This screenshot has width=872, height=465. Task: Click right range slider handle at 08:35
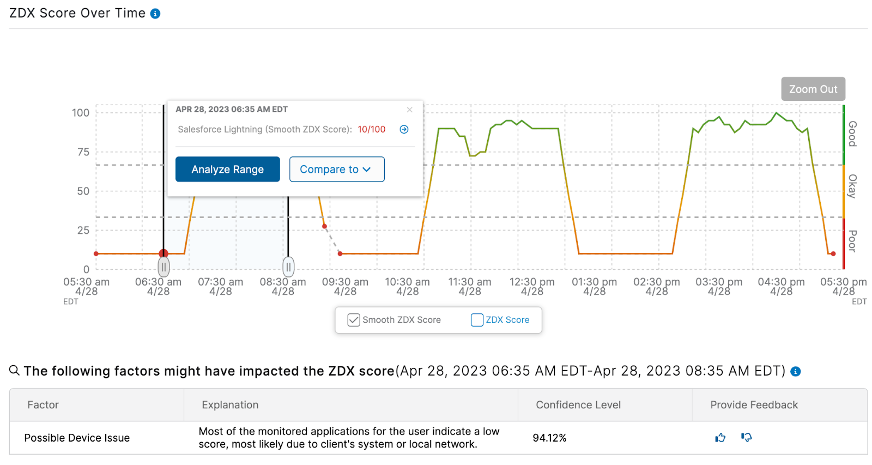288,267
